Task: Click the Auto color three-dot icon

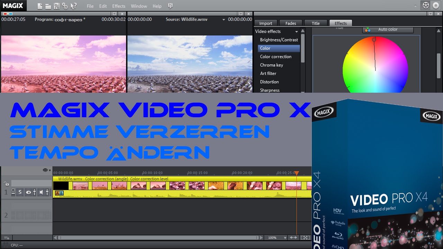Action: (368, 30)
